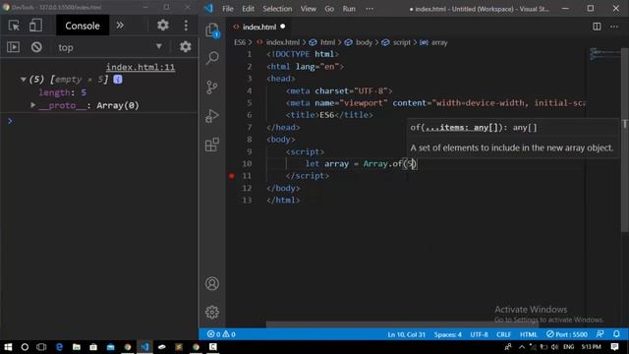Click the minimap preview
Screen dimensions: 629x354
tap(605, 54)
